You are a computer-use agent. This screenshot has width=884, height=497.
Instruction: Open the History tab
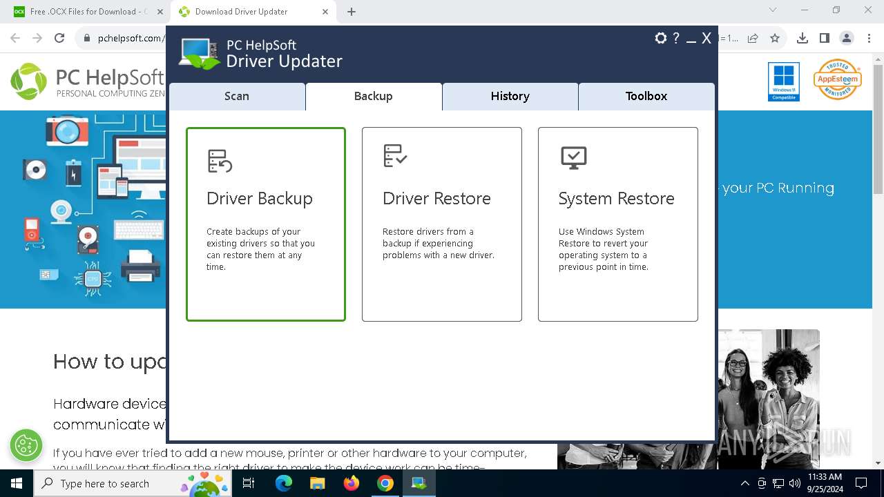[510, 97]
